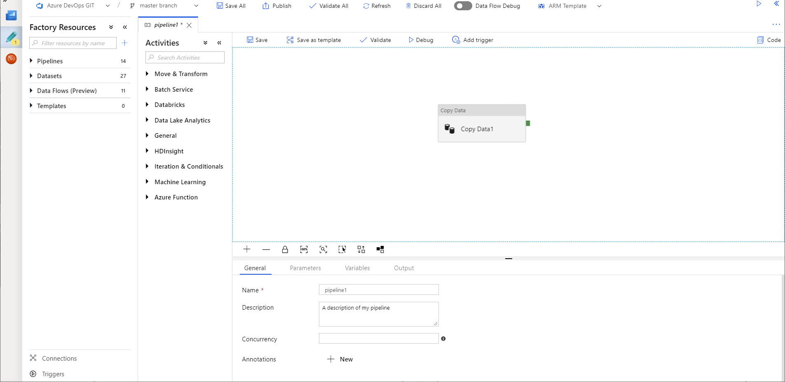Click Validate All in top bar
This screenshot has height=382, width=785.
tap(329, 6)
